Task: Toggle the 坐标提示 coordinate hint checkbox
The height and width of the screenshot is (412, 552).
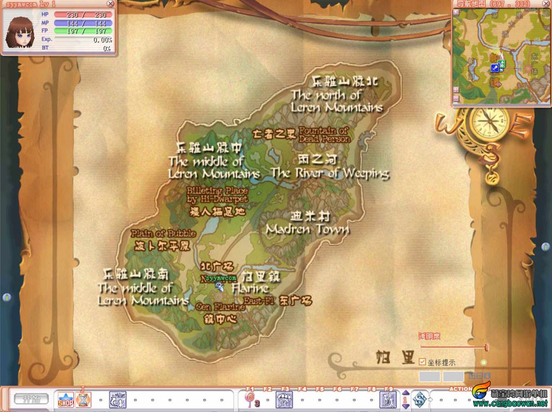Action: pyautogui.click(x=422, y=362)
